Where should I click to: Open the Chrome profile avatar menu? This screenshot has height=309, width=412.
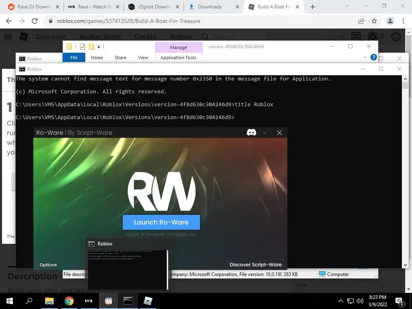tap(390, 21)
